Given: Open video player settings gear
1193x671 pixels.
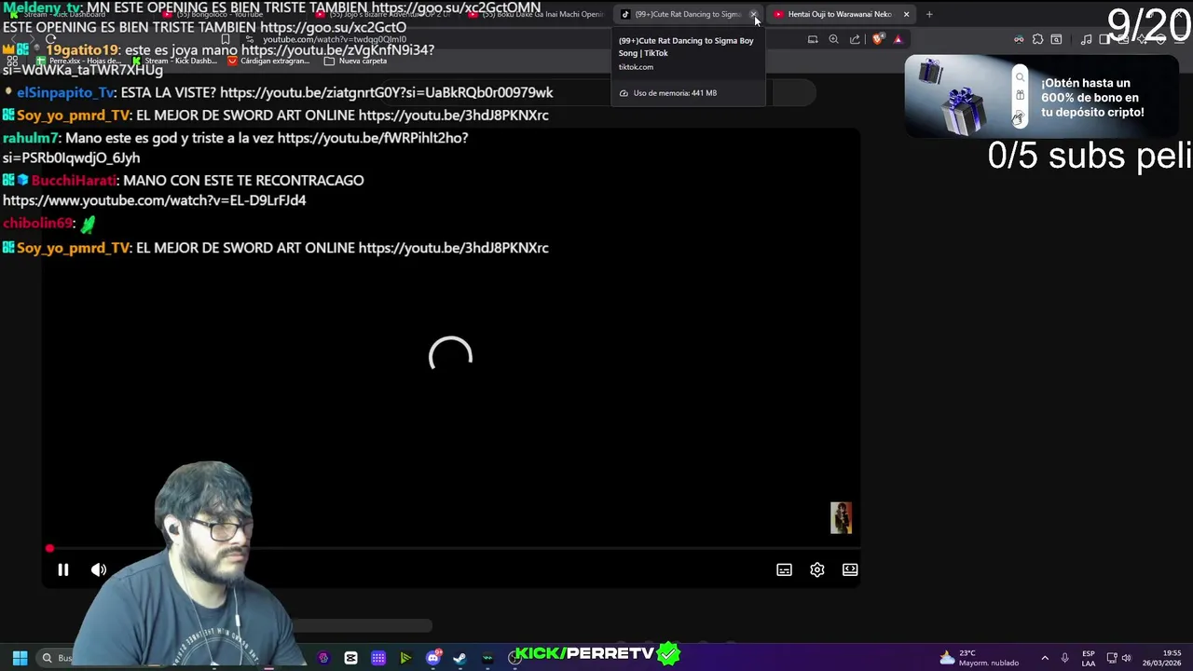Looking at the screenshot, I should [817, 569].
